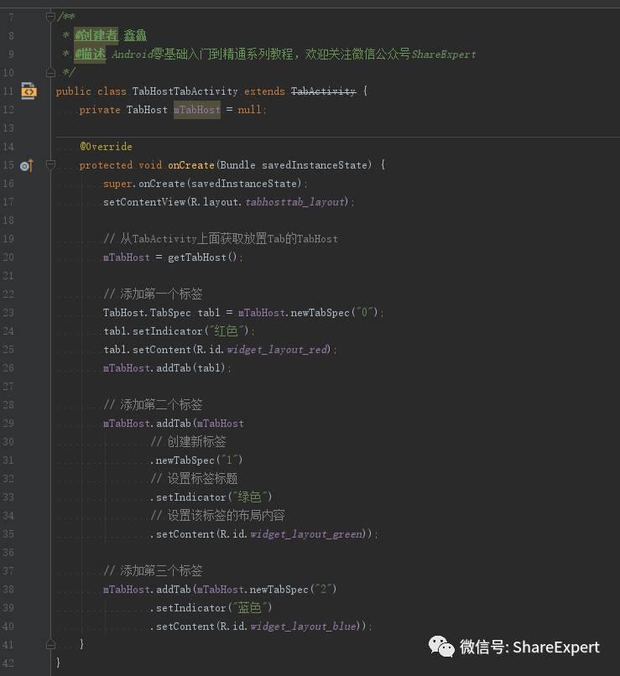620x676 pixels.
Task: Click the getTabHost() call
Action: (x=202, y=257)
